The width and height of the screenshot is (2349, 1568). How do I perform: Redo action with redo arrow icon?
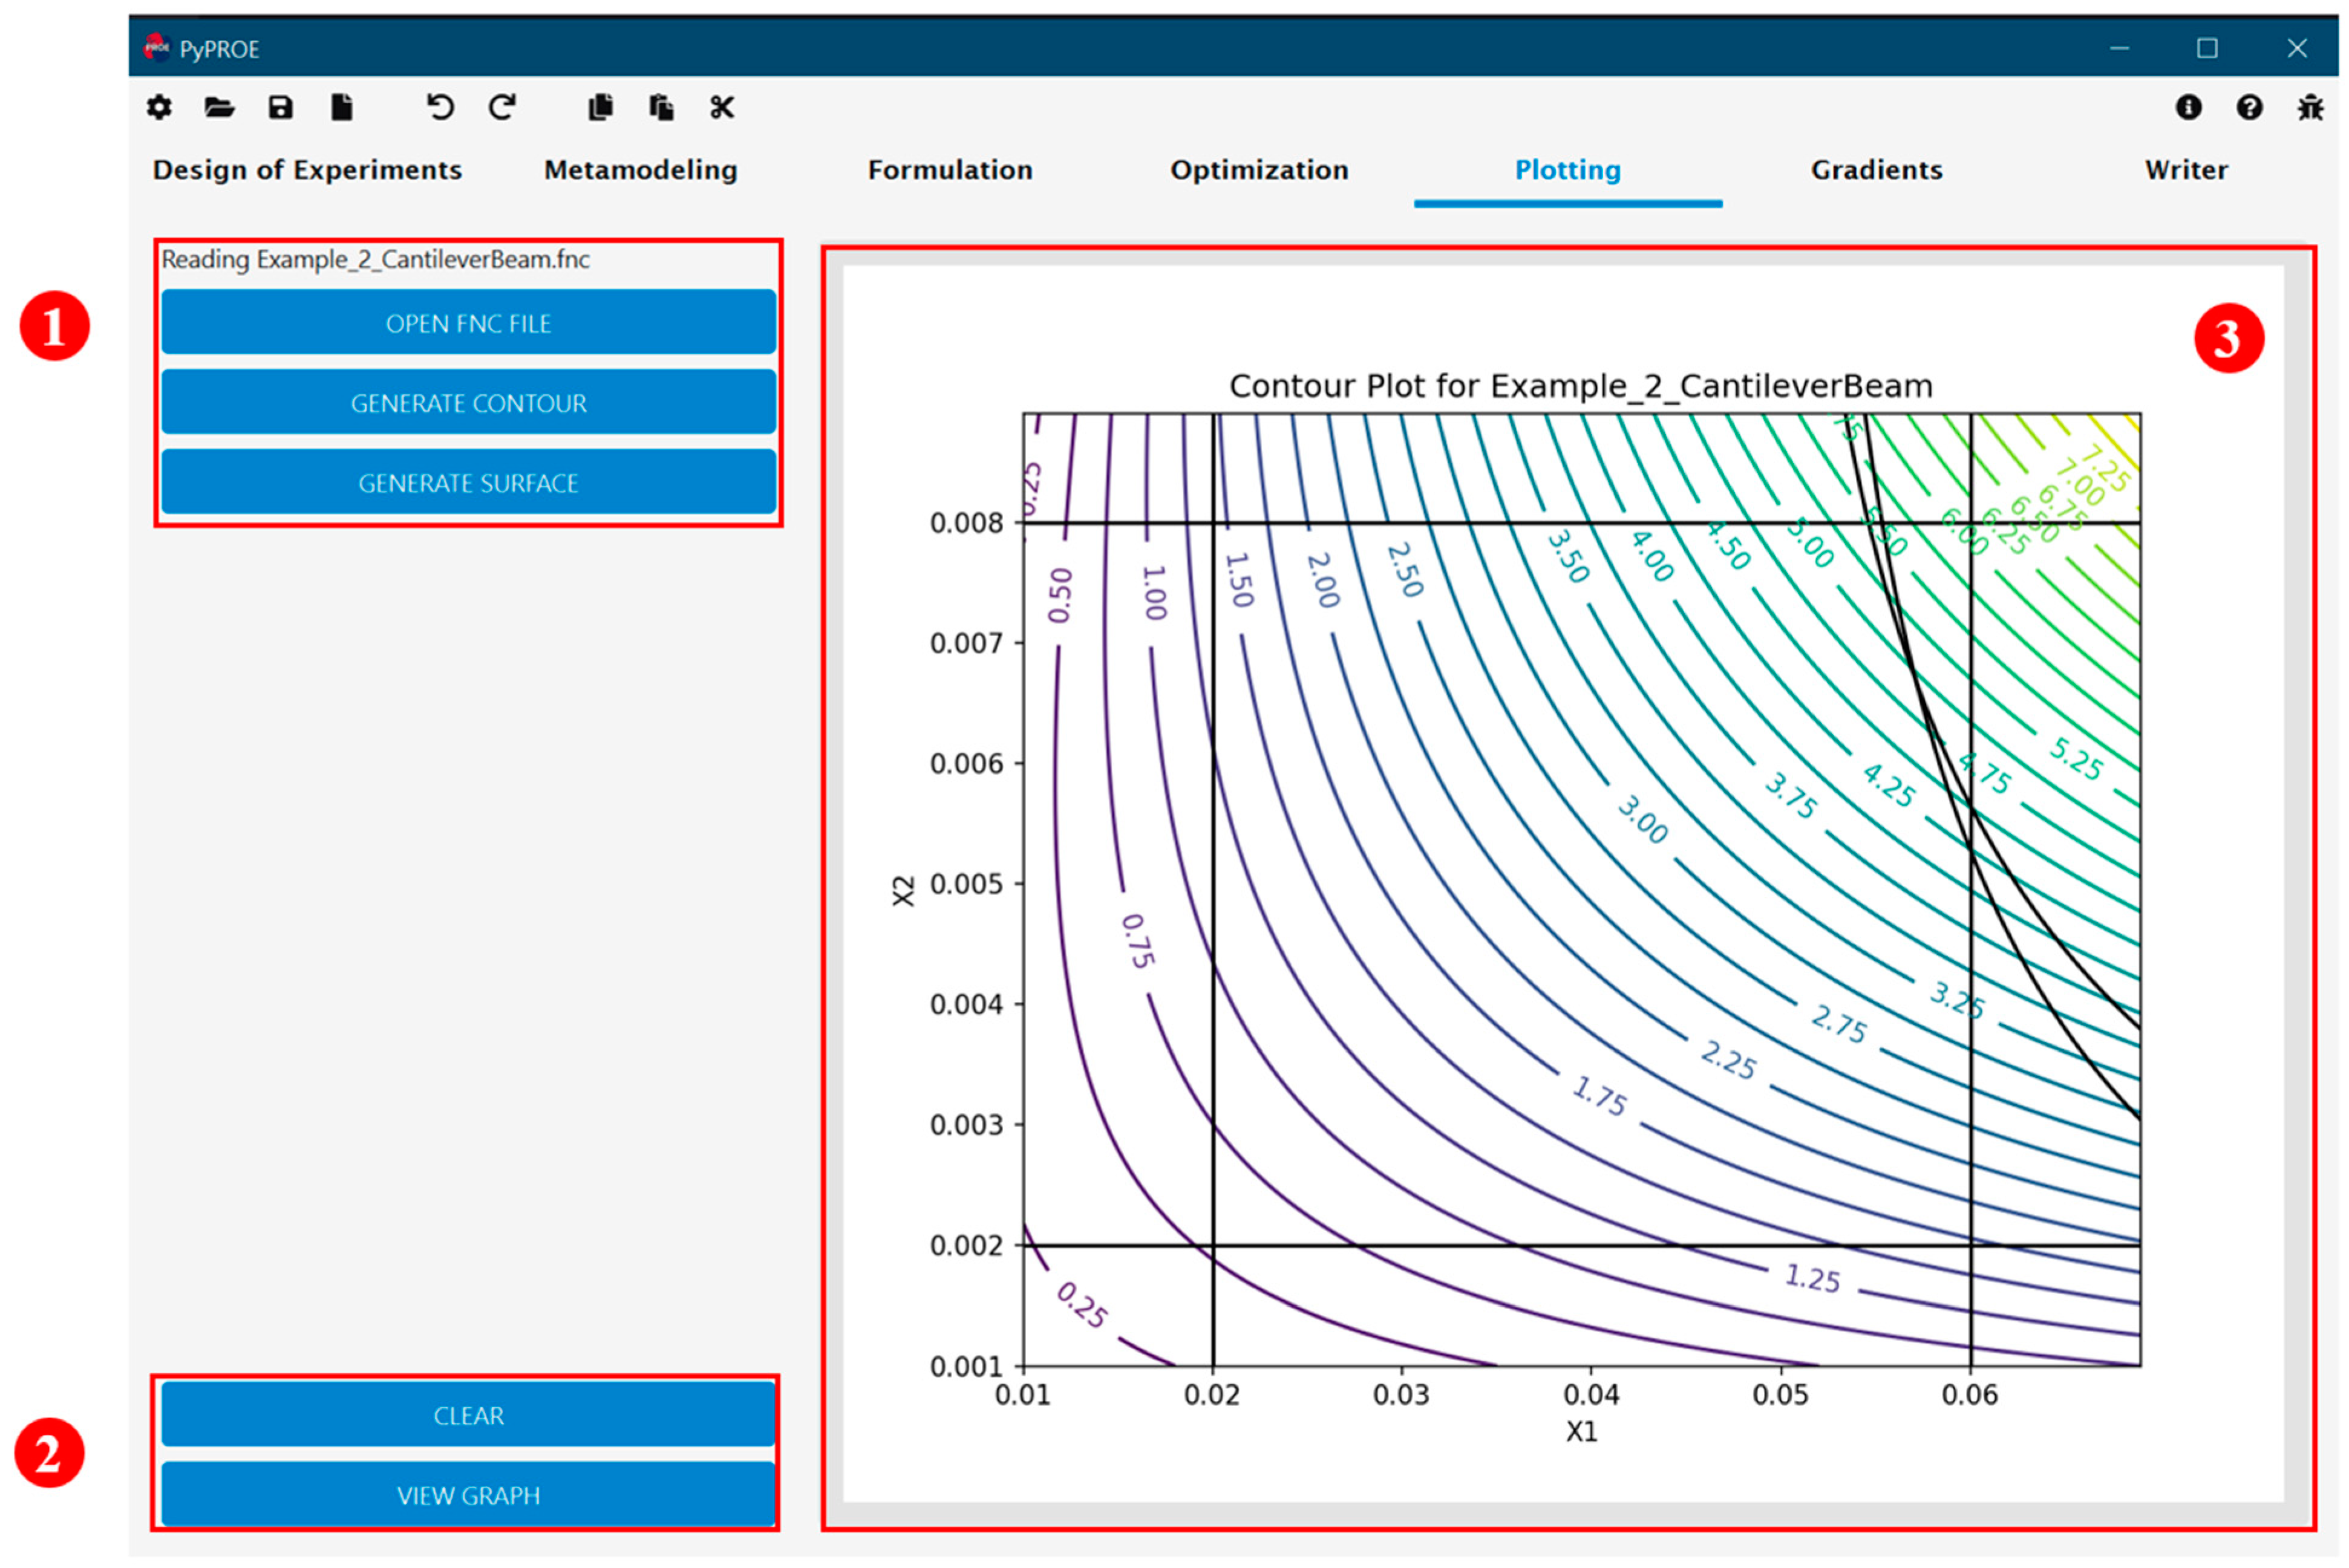pos(502,107)
